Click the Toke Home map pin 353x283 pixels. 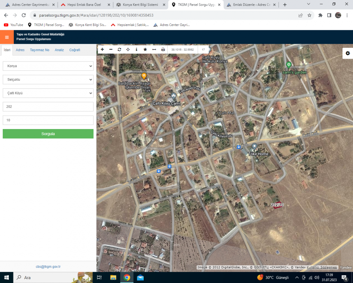pos(255,146)
